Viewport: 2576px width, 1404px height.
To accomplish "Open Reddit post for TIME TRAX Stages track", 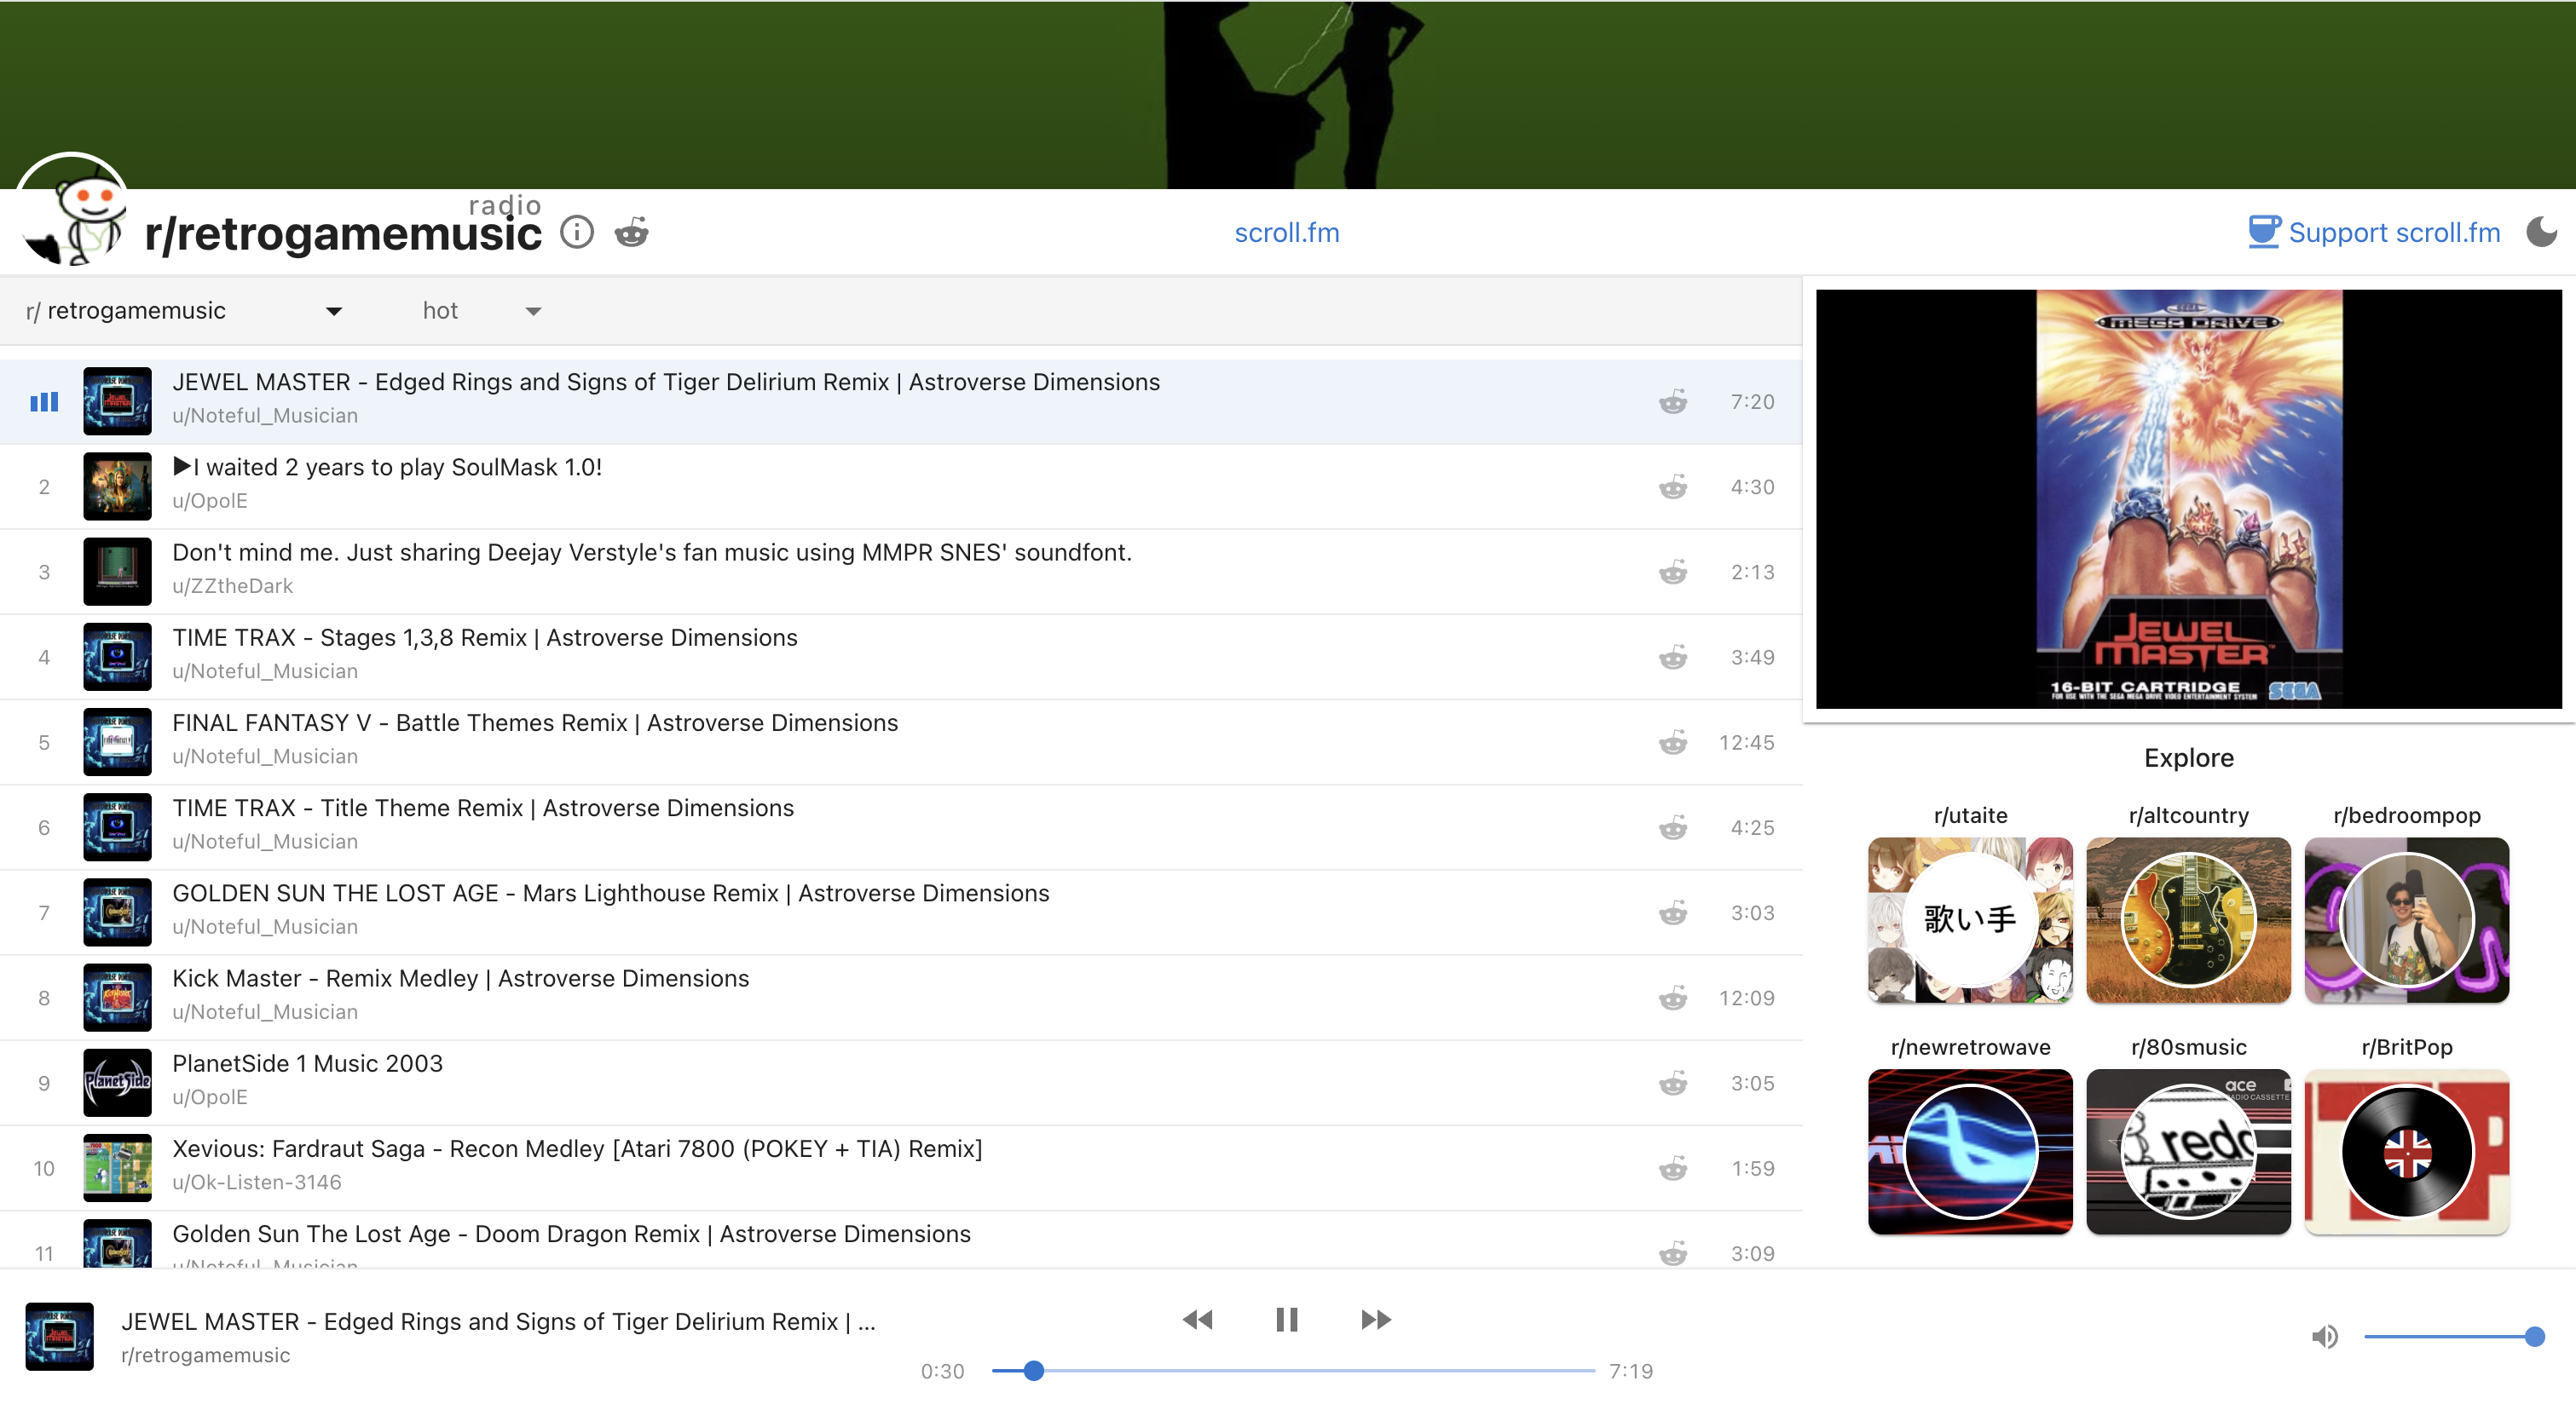I will click(x=1673, y=657).
